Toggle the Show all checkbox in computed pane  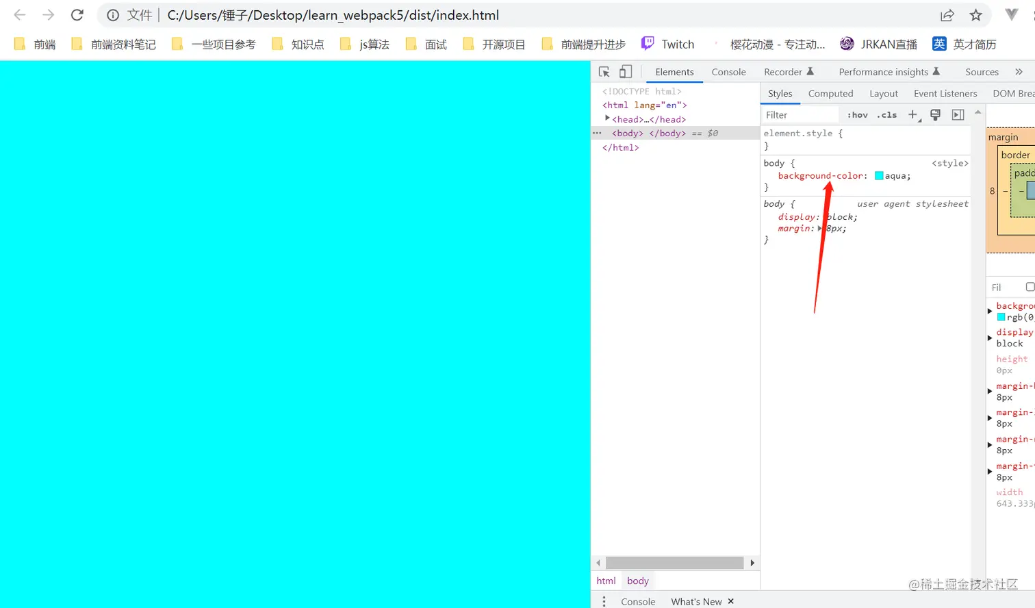1030,287
